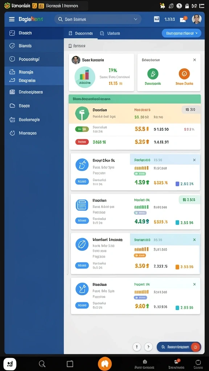Select the green hammer icon in the highlighted row
This screenshot has height=371, width=209.
82,113
